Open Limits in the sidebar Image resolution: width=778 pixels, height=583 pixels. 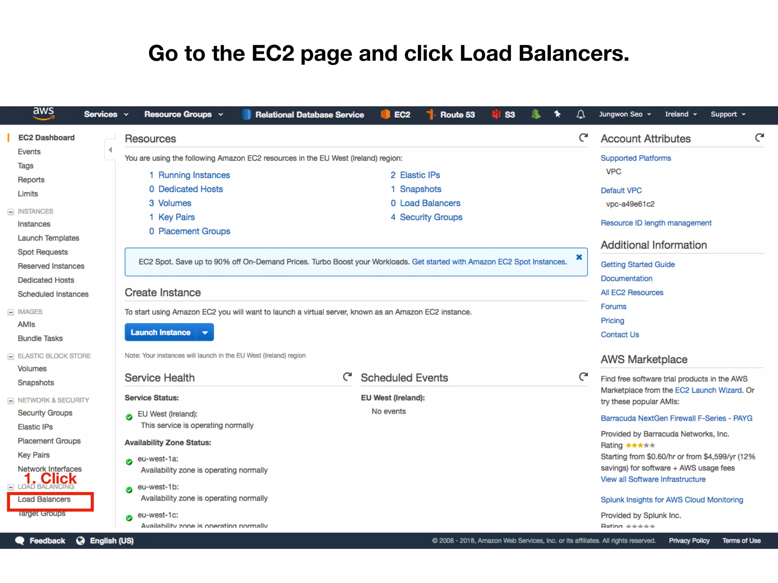pyautogui.click(x=28, y=194)
